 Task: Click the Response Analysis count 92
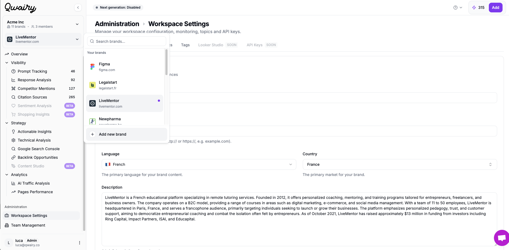point(73,80)
